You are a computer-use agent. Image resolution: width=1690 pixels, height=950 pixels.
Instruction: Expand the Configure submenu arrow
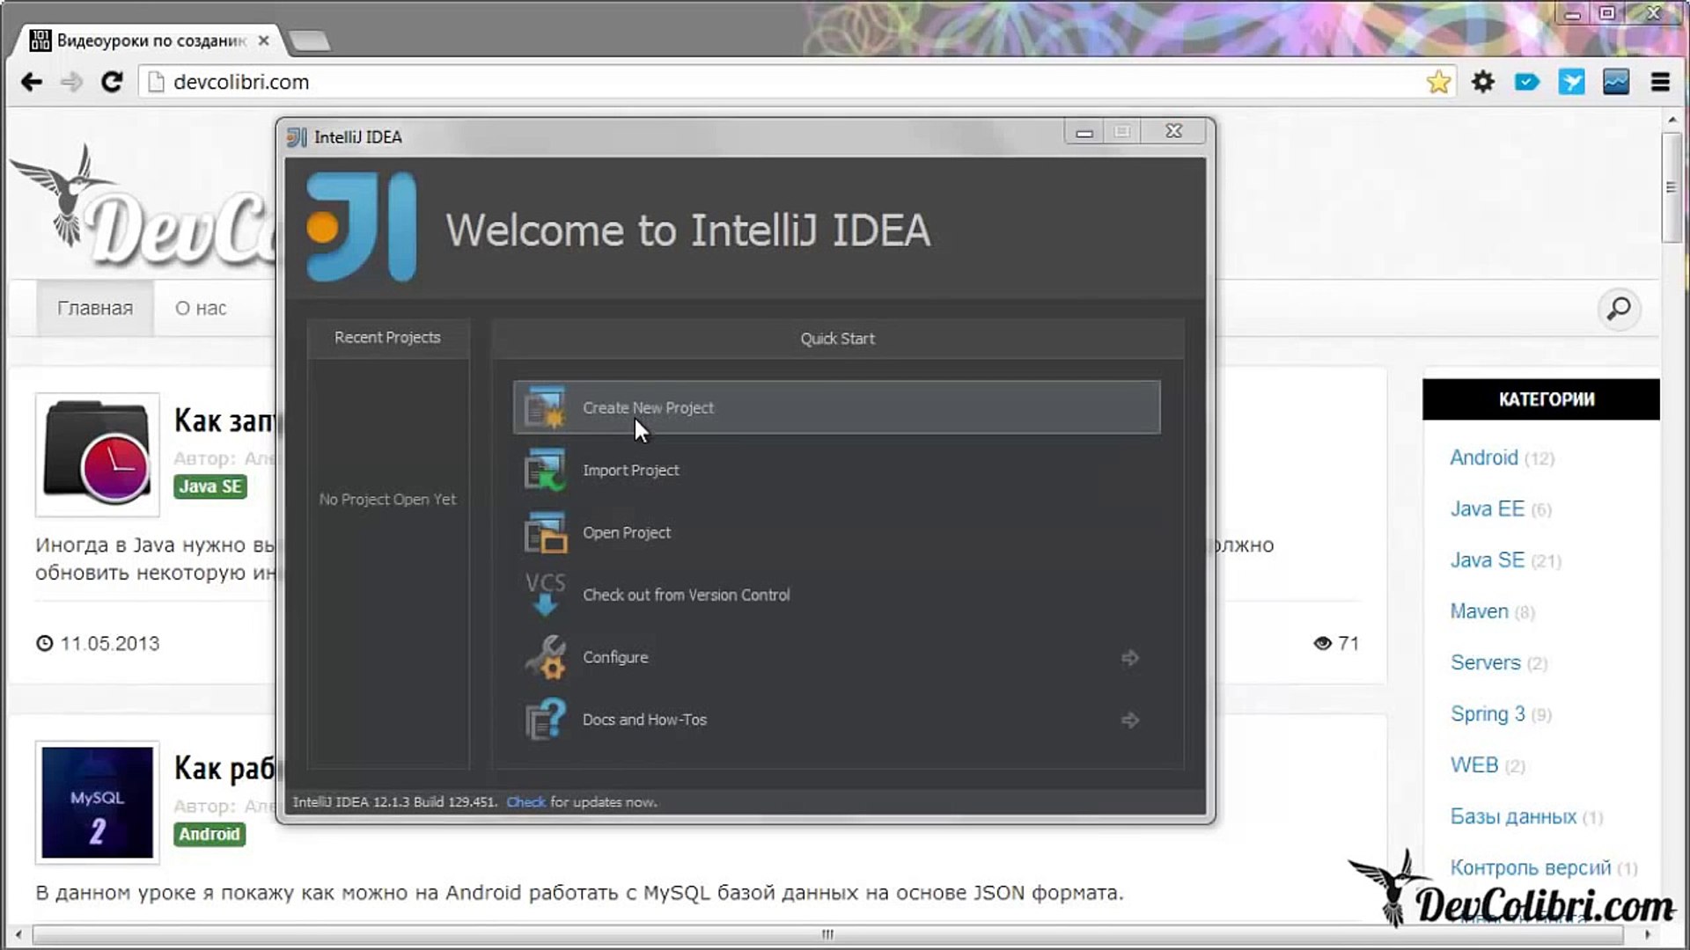(1130, 658)
